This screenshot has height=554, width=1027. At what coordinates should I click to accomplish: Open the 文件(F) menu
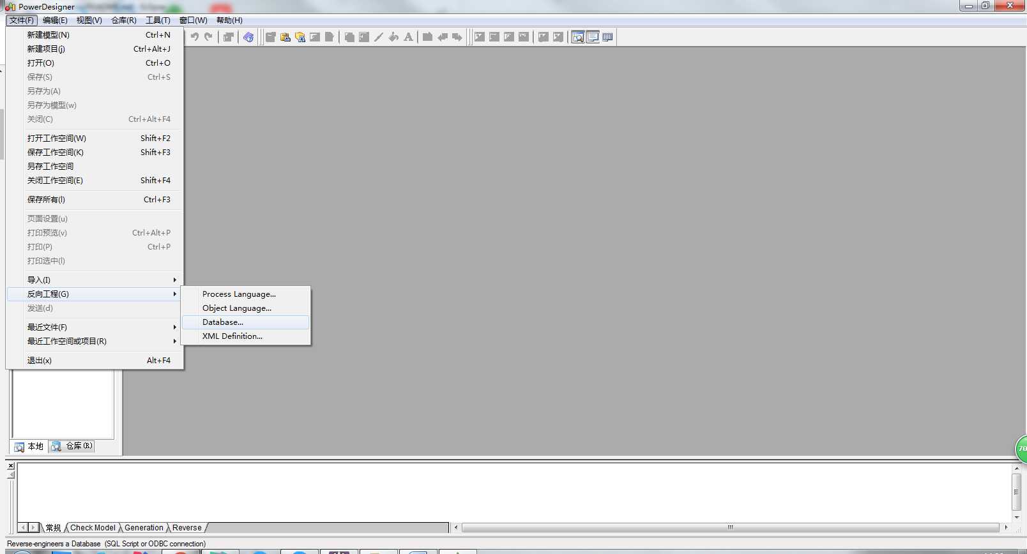(22, 20)
